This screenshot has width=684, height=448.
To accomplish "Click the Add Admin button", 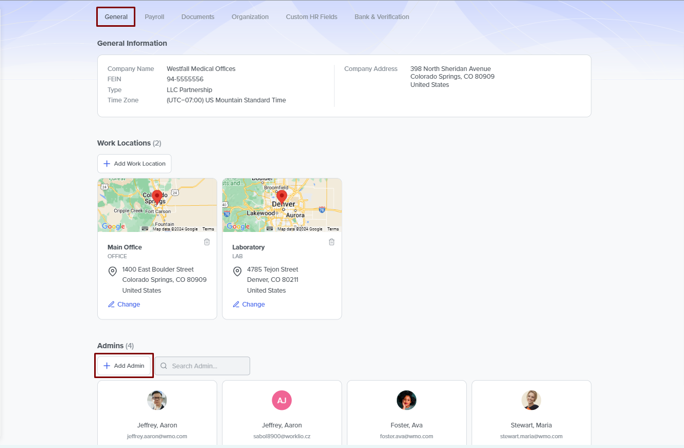I will click(x=124, y=366).
